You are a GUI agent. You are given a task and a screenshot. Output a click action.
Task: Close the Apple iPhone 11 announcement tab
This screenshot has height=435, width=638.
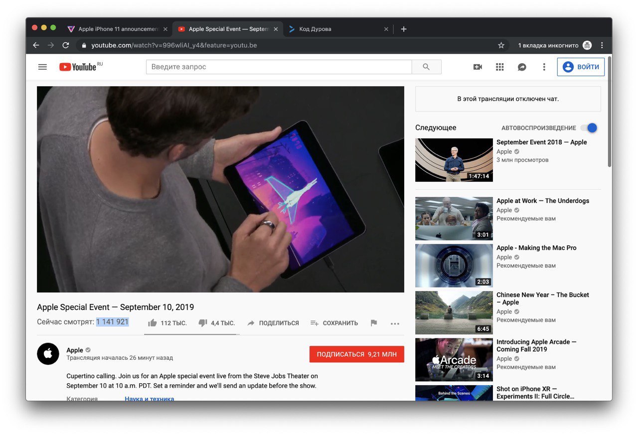coord(165,29)
